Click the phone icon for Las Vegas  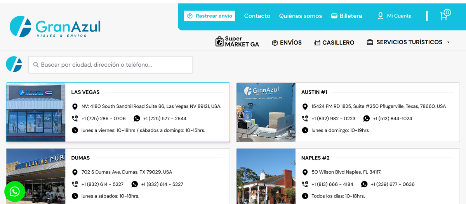click(x=75, y=118)
